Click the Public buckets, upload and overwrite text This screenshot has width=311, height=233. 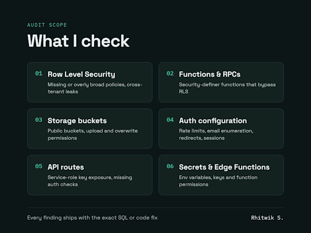93,134
